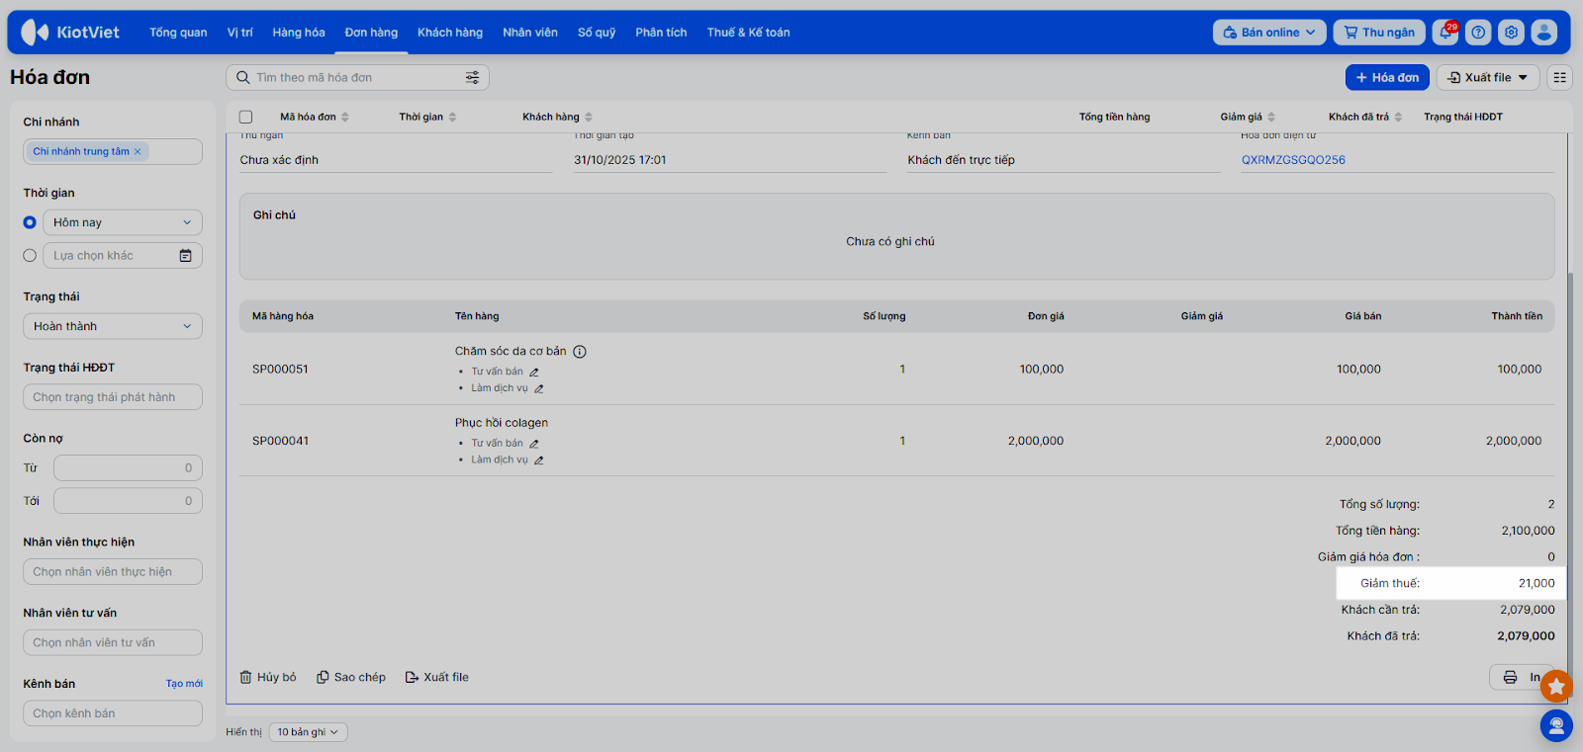Open blue support chat floating button
1583x752 pixels.
click(x=1556, y=726)
